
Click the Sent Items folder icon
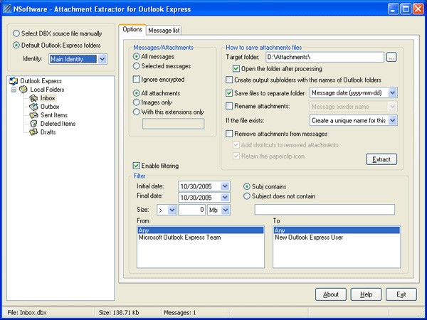(33, 114)
